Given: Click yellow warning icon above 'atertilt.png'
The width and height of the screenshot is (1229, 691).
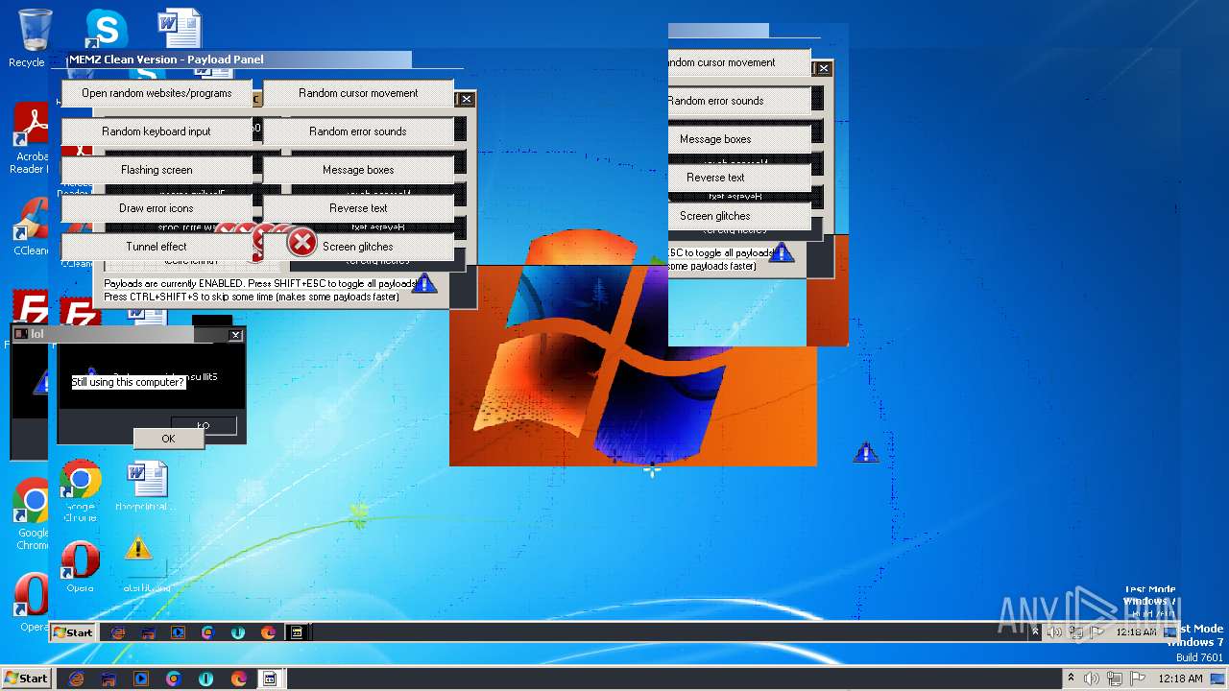Looking at the screenshot, I should (138, 548).
